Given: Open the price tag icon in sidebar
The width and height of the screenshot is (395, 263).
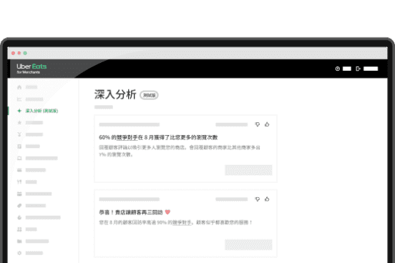Looking at the screenshot, I should (19, 206).
